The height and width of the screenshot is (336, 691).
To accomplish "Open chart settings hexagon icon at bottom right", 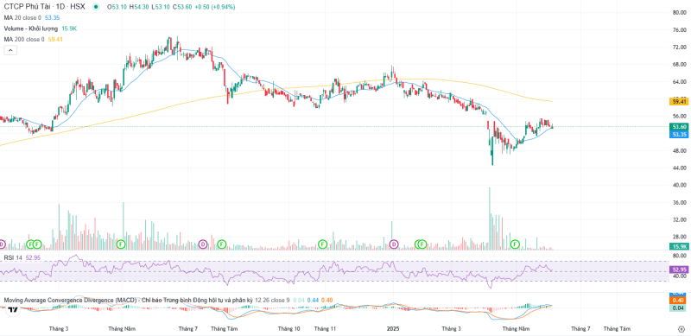I will pyautogui.click(x=681, y=329).
